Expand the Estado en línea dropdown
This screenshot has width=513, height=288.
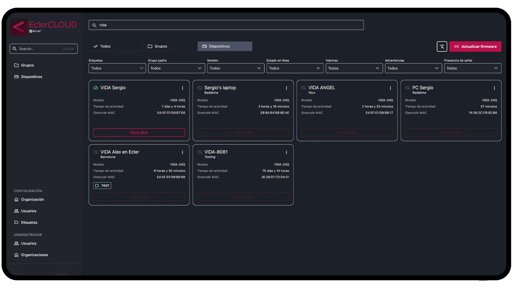pyautogui.click(x=295, y=68)
